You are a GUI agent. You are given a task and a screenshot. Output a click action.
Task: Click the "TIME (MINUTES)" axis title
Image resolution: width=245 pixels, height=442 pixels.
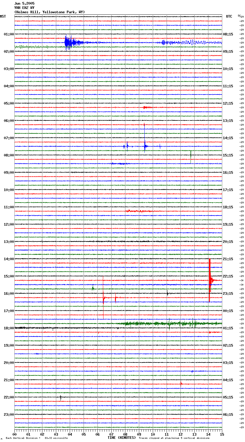point(122,438)
